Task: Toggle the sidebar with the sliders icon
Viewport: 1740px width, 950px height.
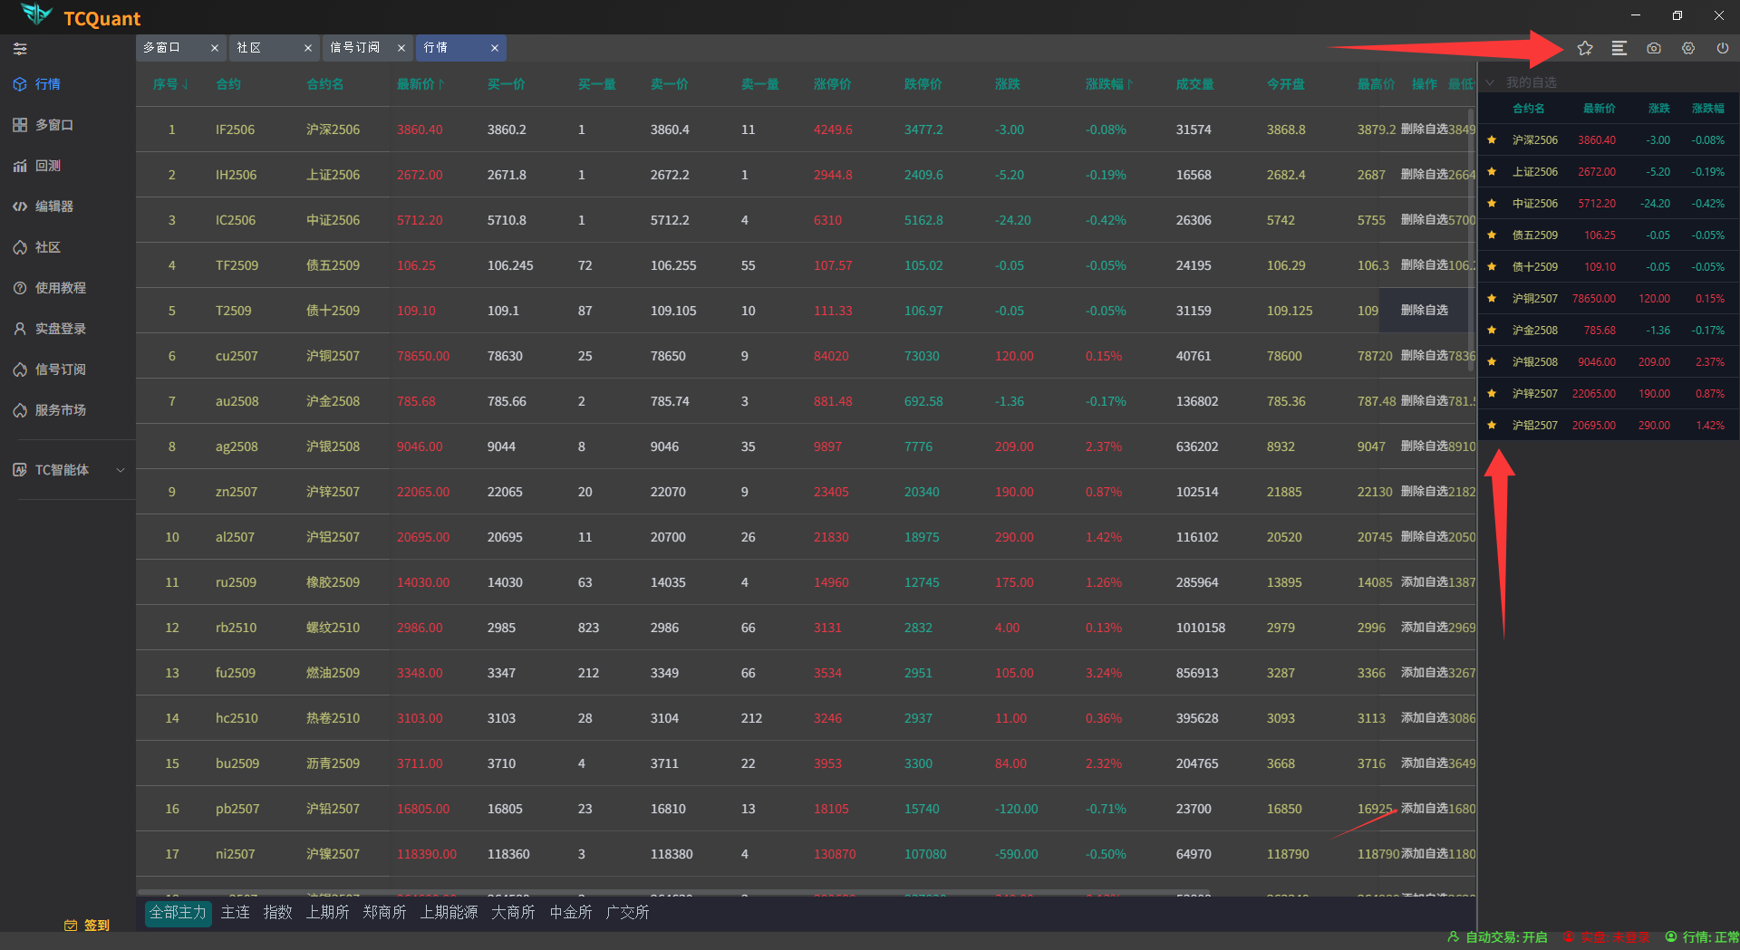Action: [20, 49]
